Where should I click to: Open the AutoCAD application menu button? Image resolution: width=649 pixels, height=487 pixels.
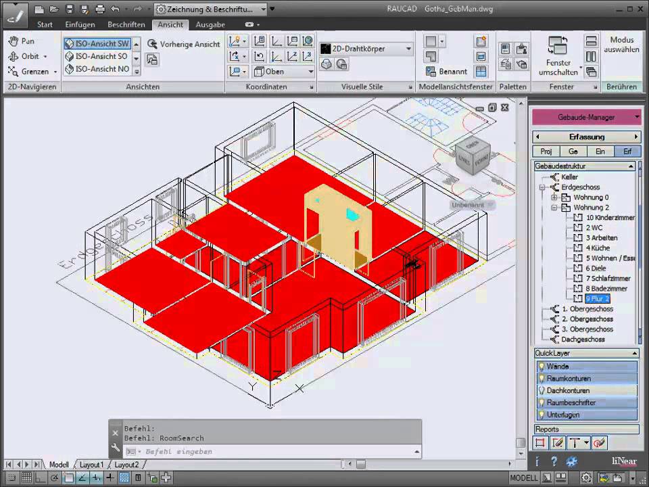[15, 15]
